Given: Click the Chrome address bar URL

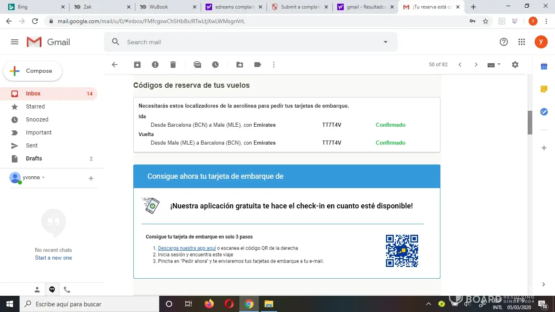Looking at the screenshot, I should pyautogui.click(x=150, y=21).
